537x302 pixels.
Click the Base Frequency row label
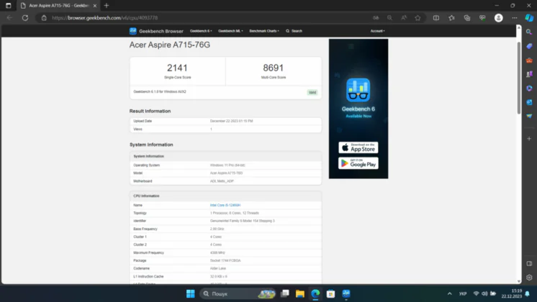(145, 229)
